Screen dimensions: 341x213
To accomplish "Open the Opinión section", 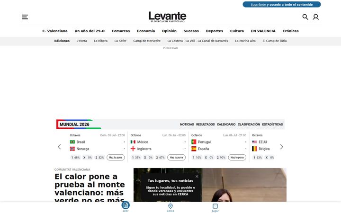I will pyautogui.click(x=169, y=31).
